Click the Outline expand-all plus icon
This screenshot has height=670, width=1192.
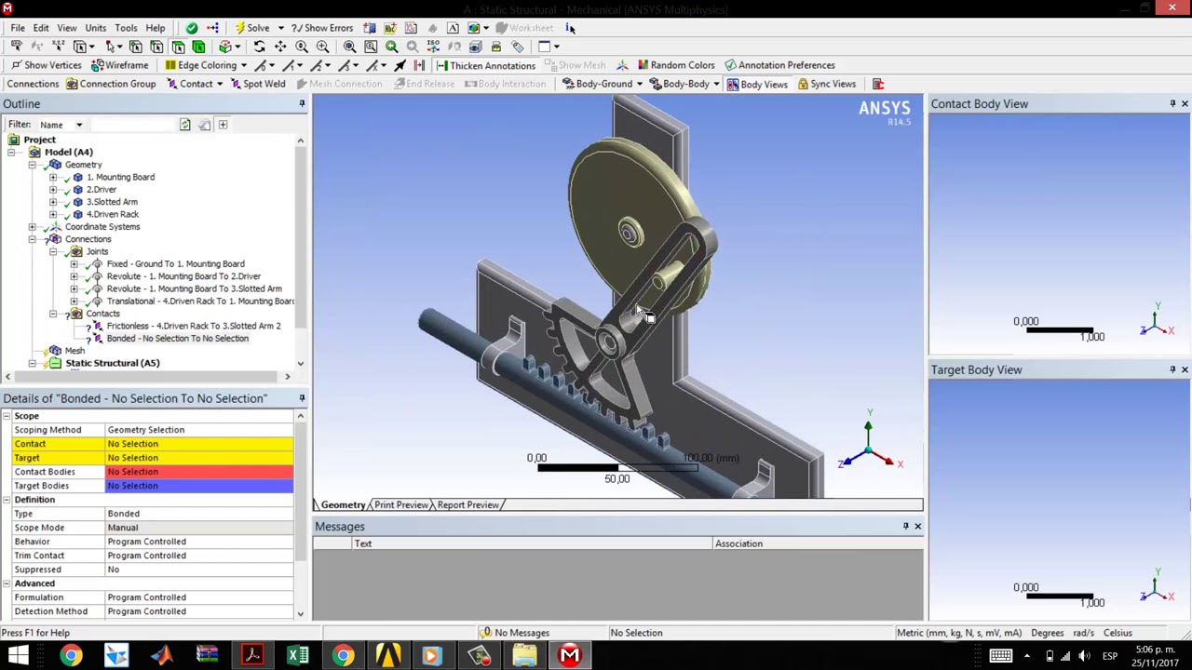(x=223, y=125)
